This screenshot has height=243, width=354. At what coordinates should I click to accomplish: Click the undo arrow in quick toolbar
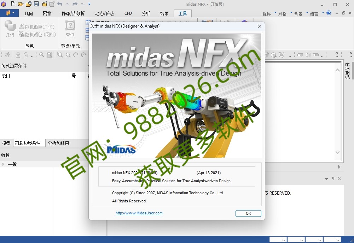pyautogui.click(x=60, y=4)
